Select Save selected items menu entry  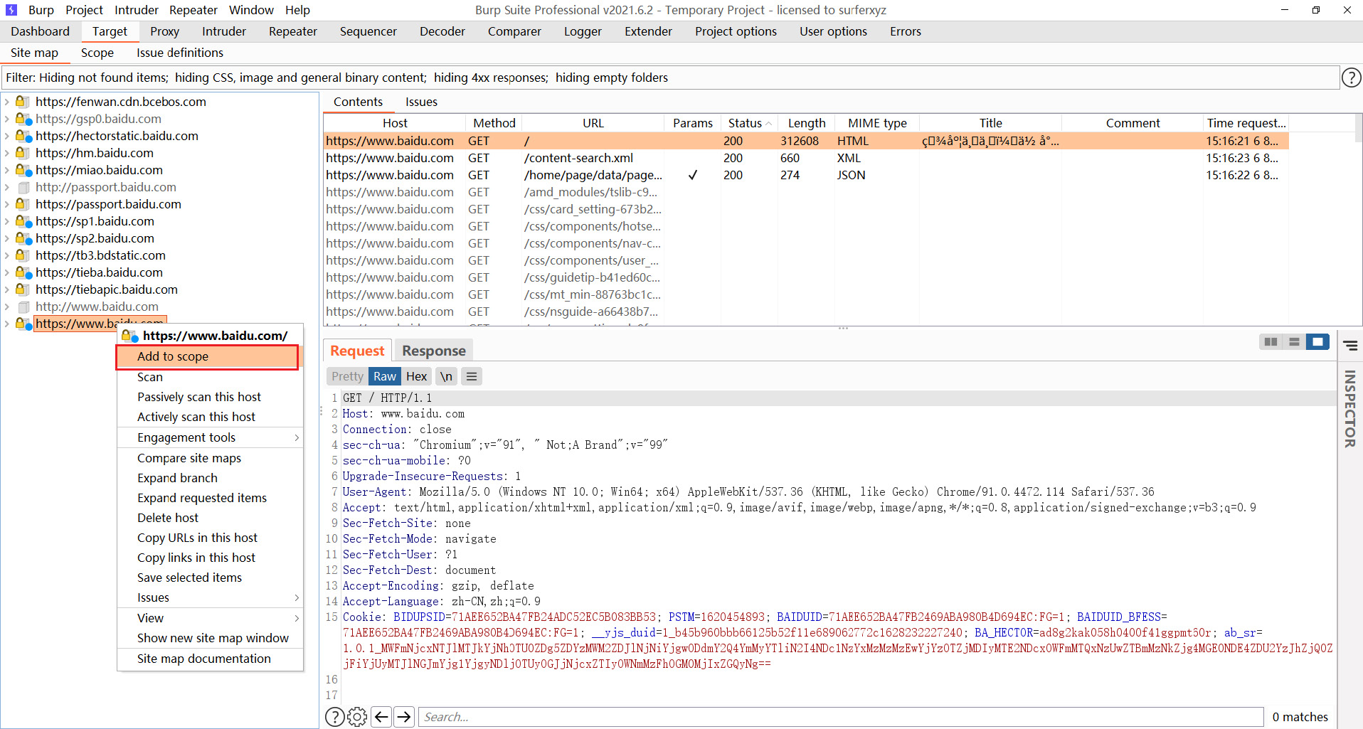(x=210, y=578)
